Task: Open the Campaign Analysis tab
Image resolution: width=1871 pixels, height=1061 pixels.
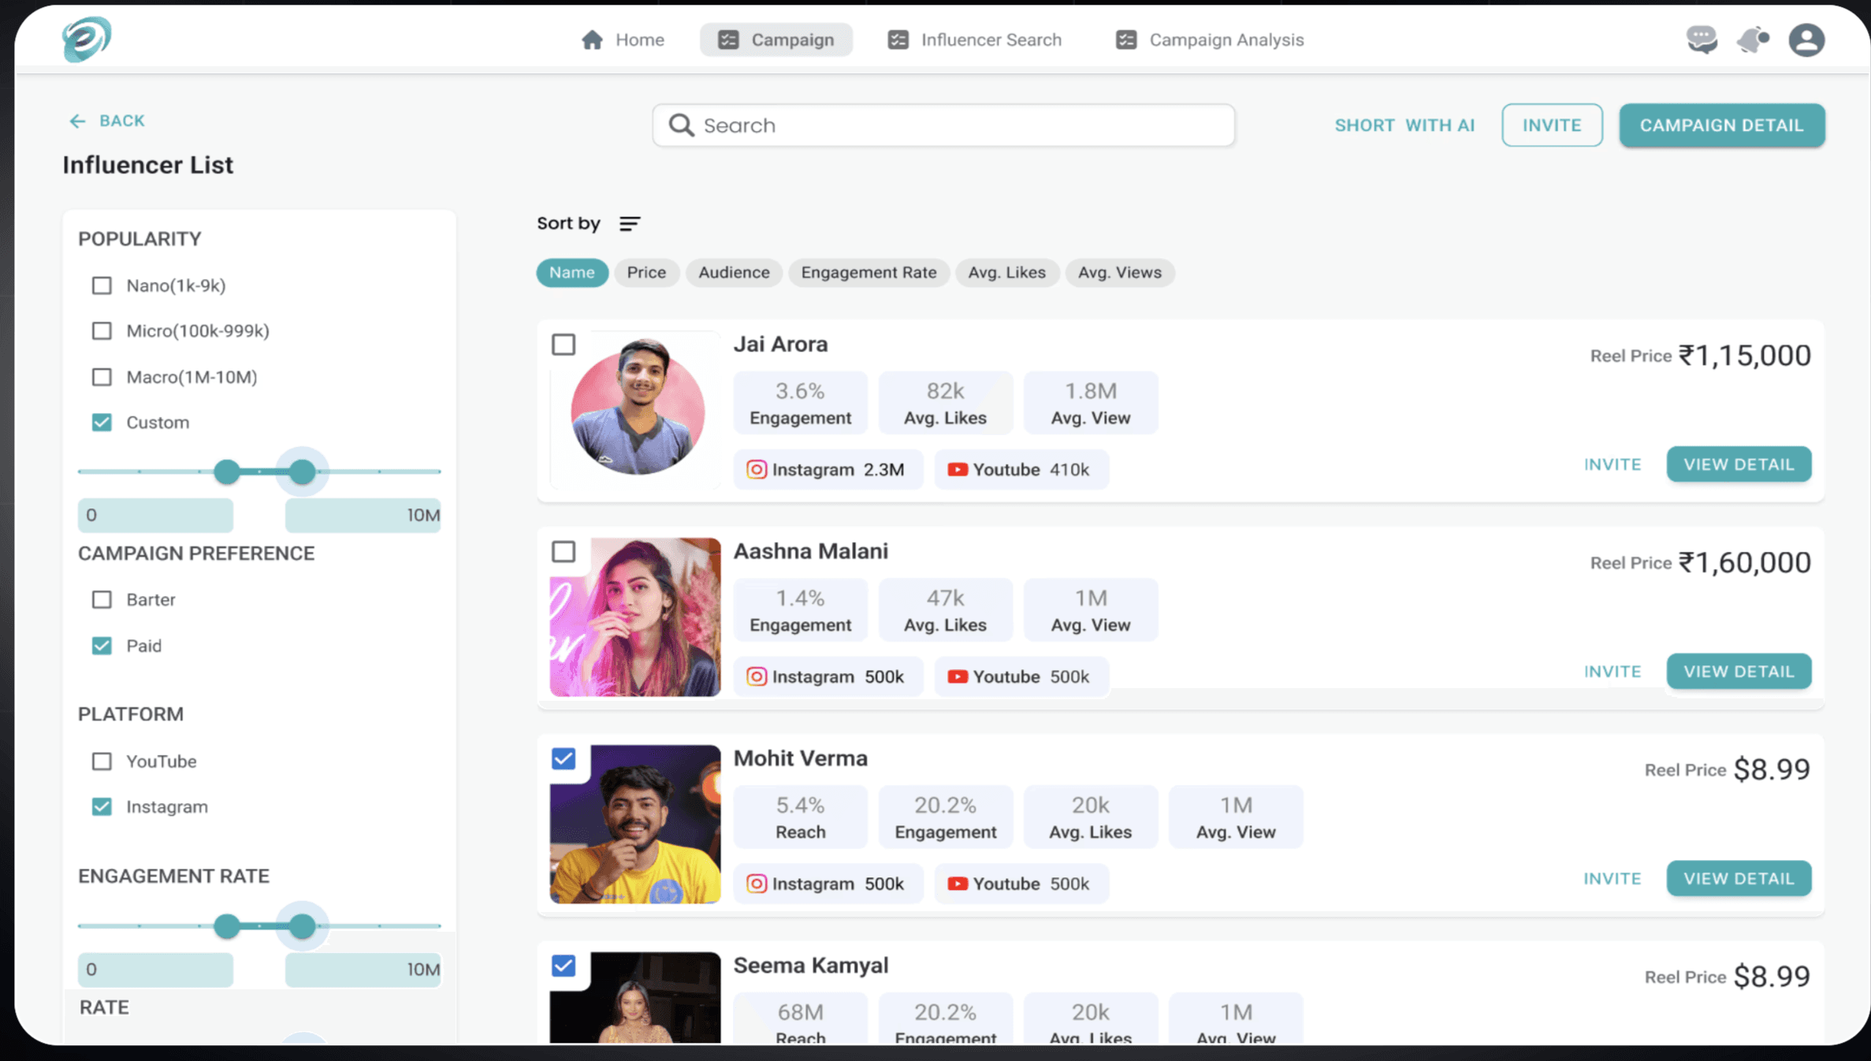Action: point(1210,39)
